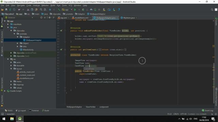Click the editor vertical scrollbar

(x=214, y=83)
